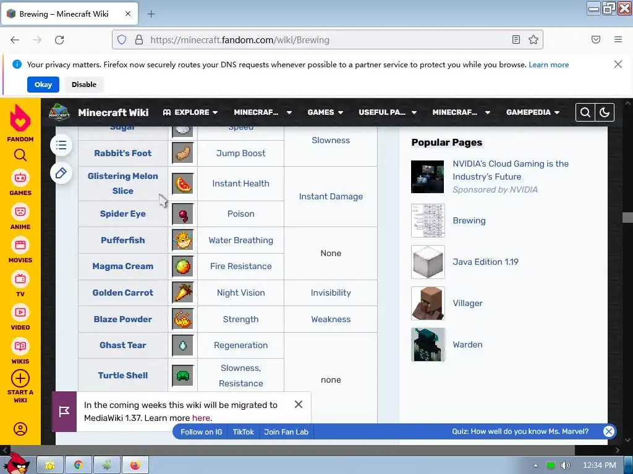633x474 pixels.
Task: Click the browser reload icon
Action: [59, 40]
